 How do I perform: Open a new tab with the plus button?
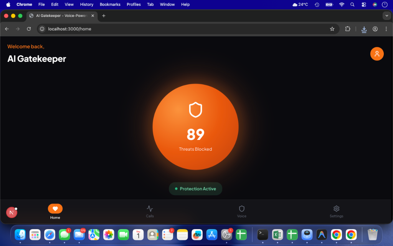pos(104,16)
